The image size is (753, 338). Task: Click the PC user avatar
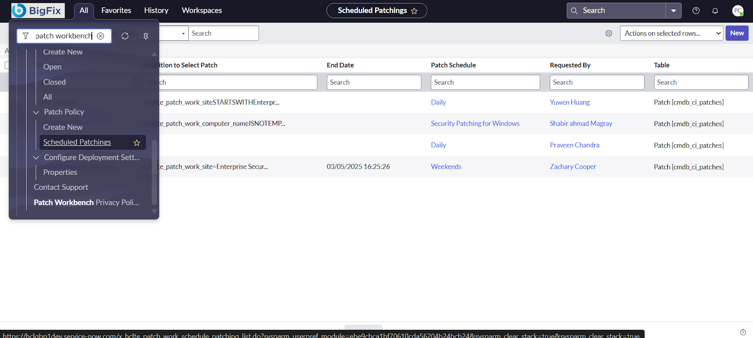coord(737,11)
